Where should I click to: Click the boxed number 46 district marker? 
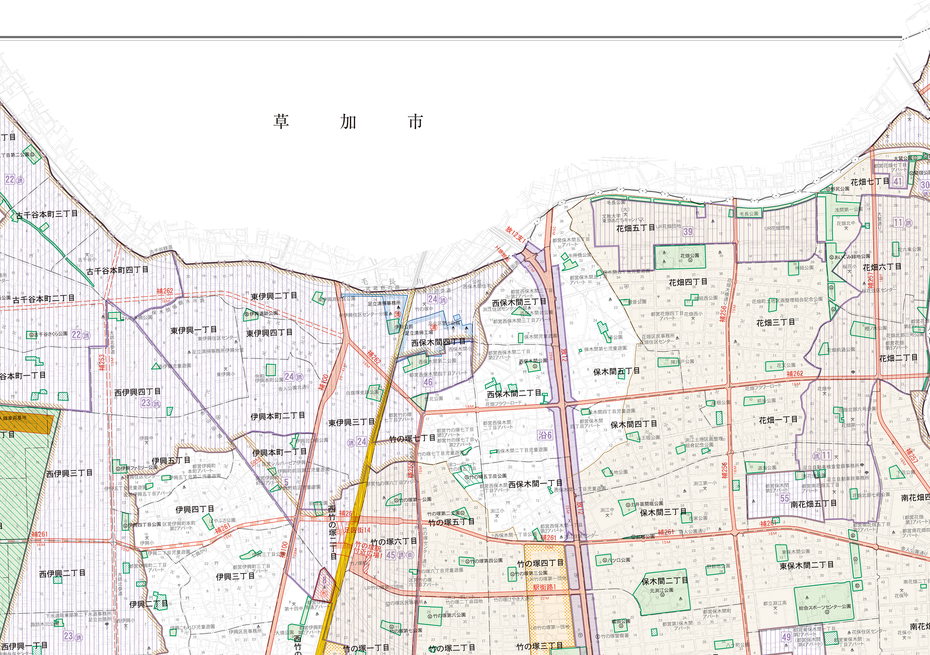[x=428, y=382]
